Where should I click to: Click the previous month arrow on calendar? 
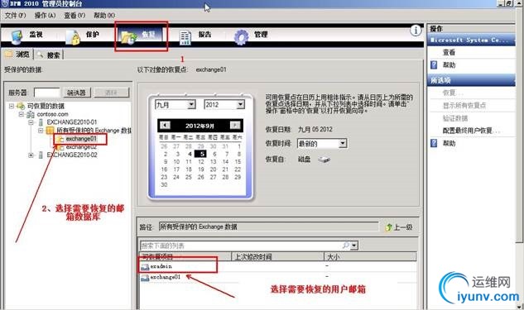[165, 125]
